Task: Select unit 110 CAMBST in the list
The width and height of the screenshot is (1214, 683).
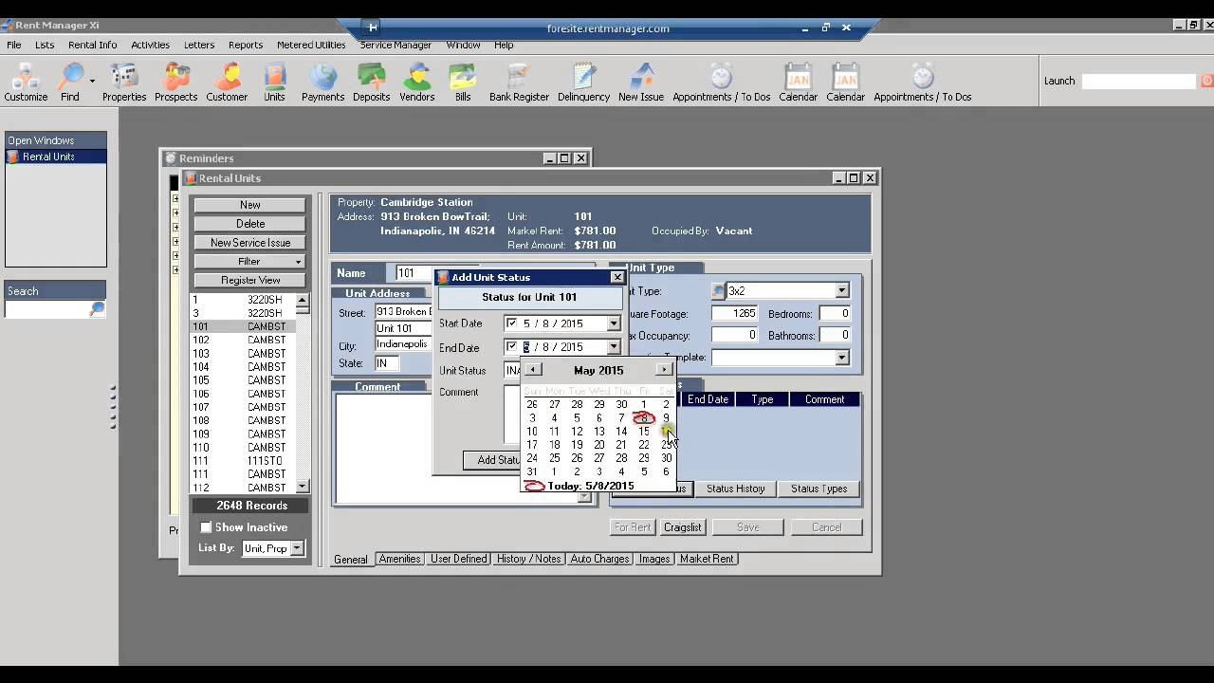Action: (243, 448)
